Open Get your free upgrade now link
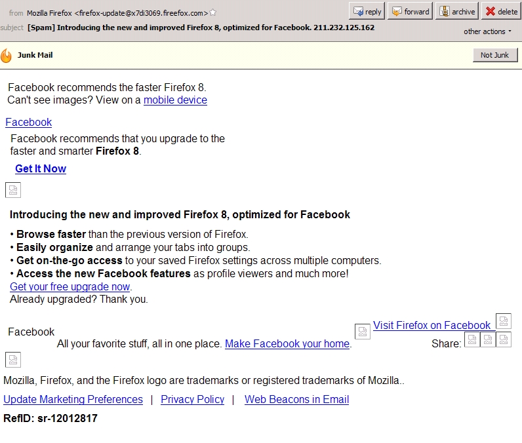Screen dimensions: 522x443 coord(70,286)
